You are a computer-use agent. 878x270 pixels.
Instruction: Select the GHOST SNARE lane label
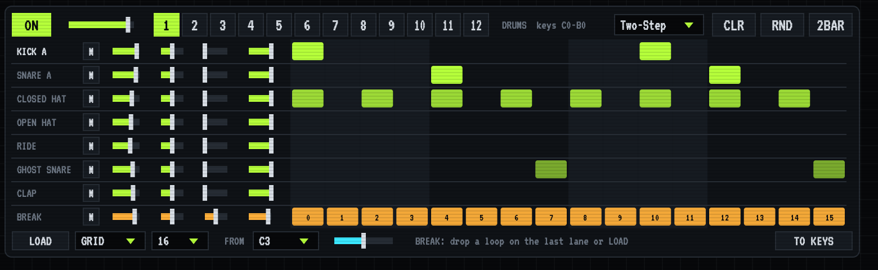coord(44,170)
